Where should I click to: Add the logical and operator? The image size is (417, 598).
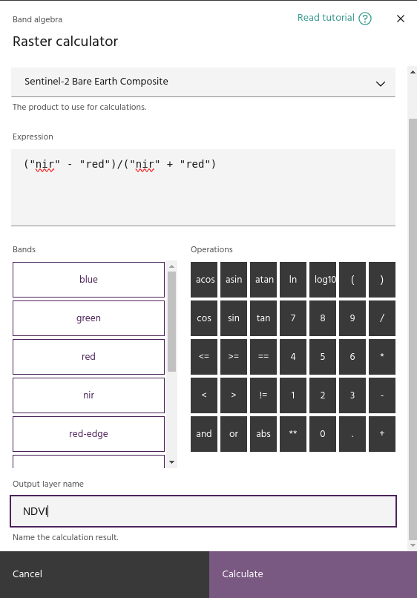204,433
